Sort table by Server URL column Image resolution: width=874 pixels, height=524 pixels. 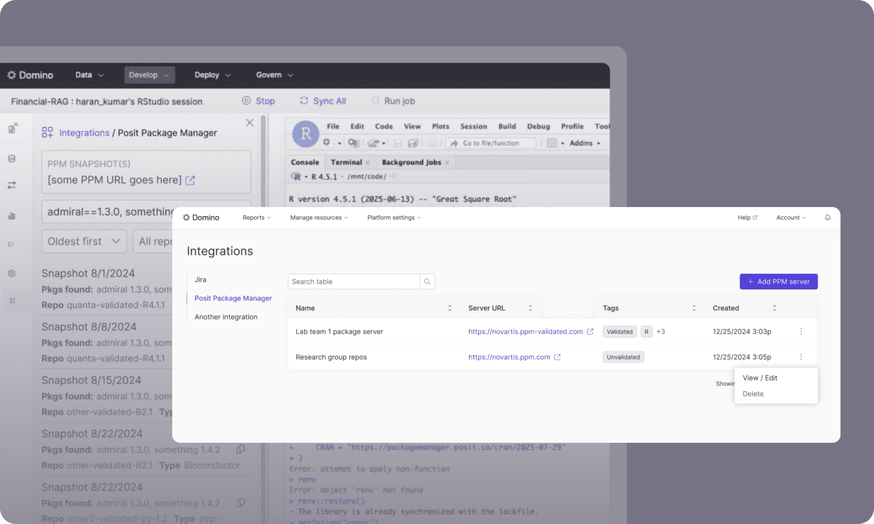pyautogui.click(x=530, y=308)
